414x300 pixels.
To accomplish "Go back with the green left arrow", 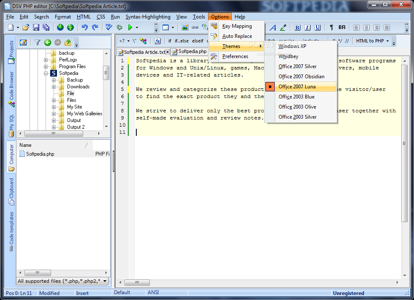I will pos(48,42).
